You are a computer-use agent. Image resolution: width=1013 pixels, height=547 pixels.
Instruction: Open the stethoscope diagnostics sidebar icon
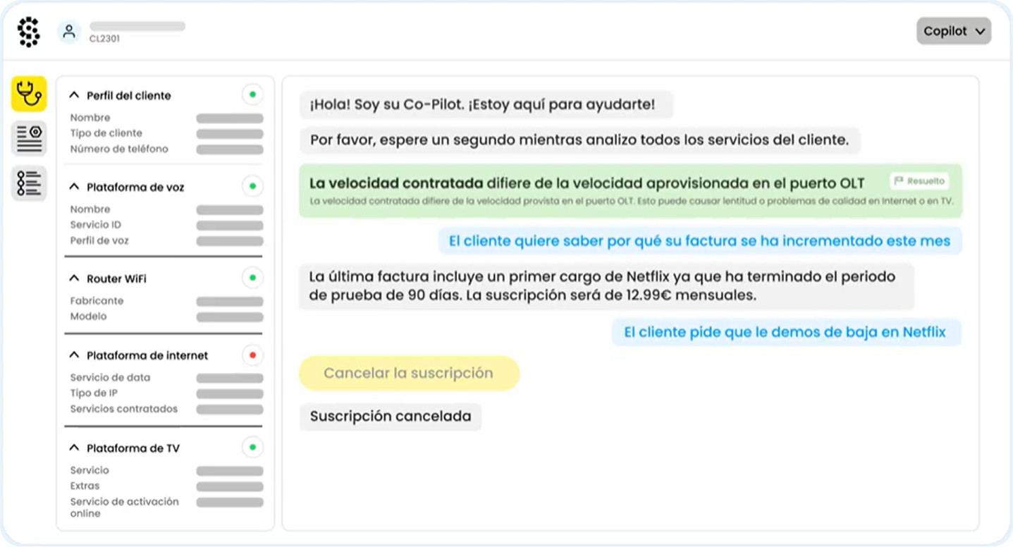click(29, 94)
